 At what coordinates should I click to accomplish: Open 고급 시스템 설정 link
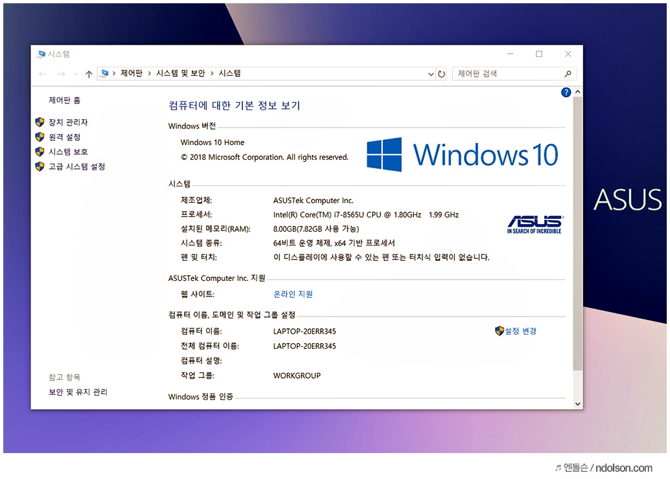click(77, 166)
